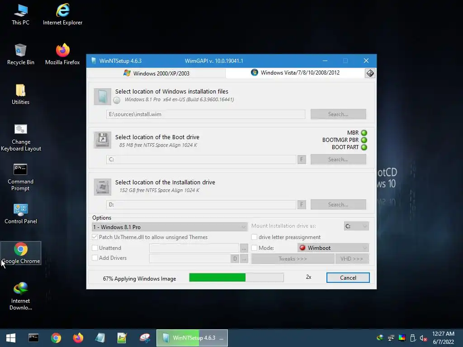Viewport: 463px width, 347px height.
Task: Click the MBR green status indicator
Action: [x=364, y=133]
